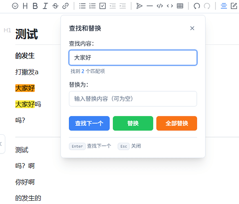Insert inline code with angle-bracket icon
Viewport: 239px width, 204px height.
click(170, 6)
